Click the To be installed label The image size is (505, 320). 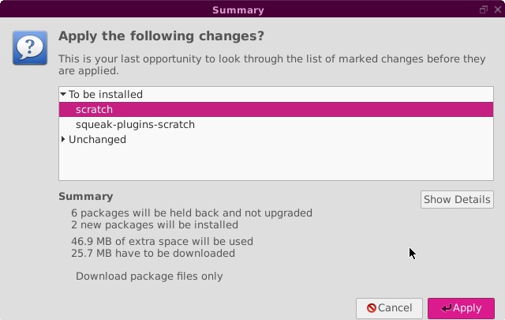click(x=106, y=95)
